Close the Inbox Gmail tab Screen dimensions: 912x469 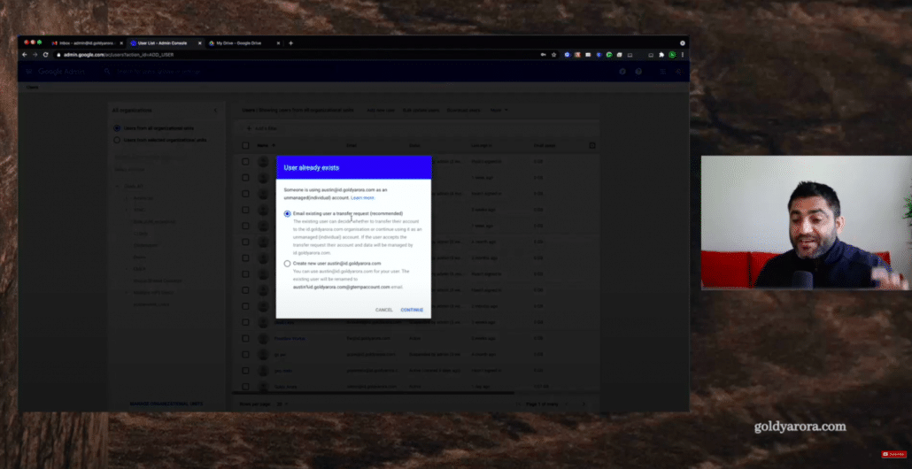(x=121, y=43)
